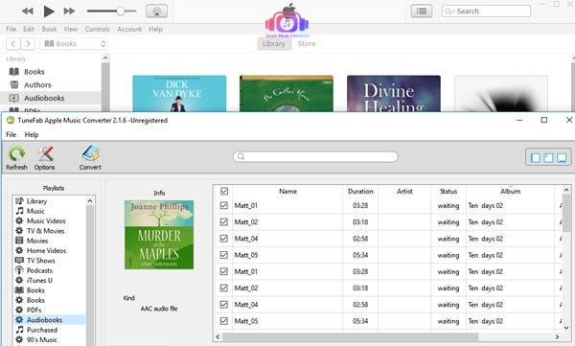Go back using iTunes back arrow
This screenshot has width=575, height=346.
point(13,44)
